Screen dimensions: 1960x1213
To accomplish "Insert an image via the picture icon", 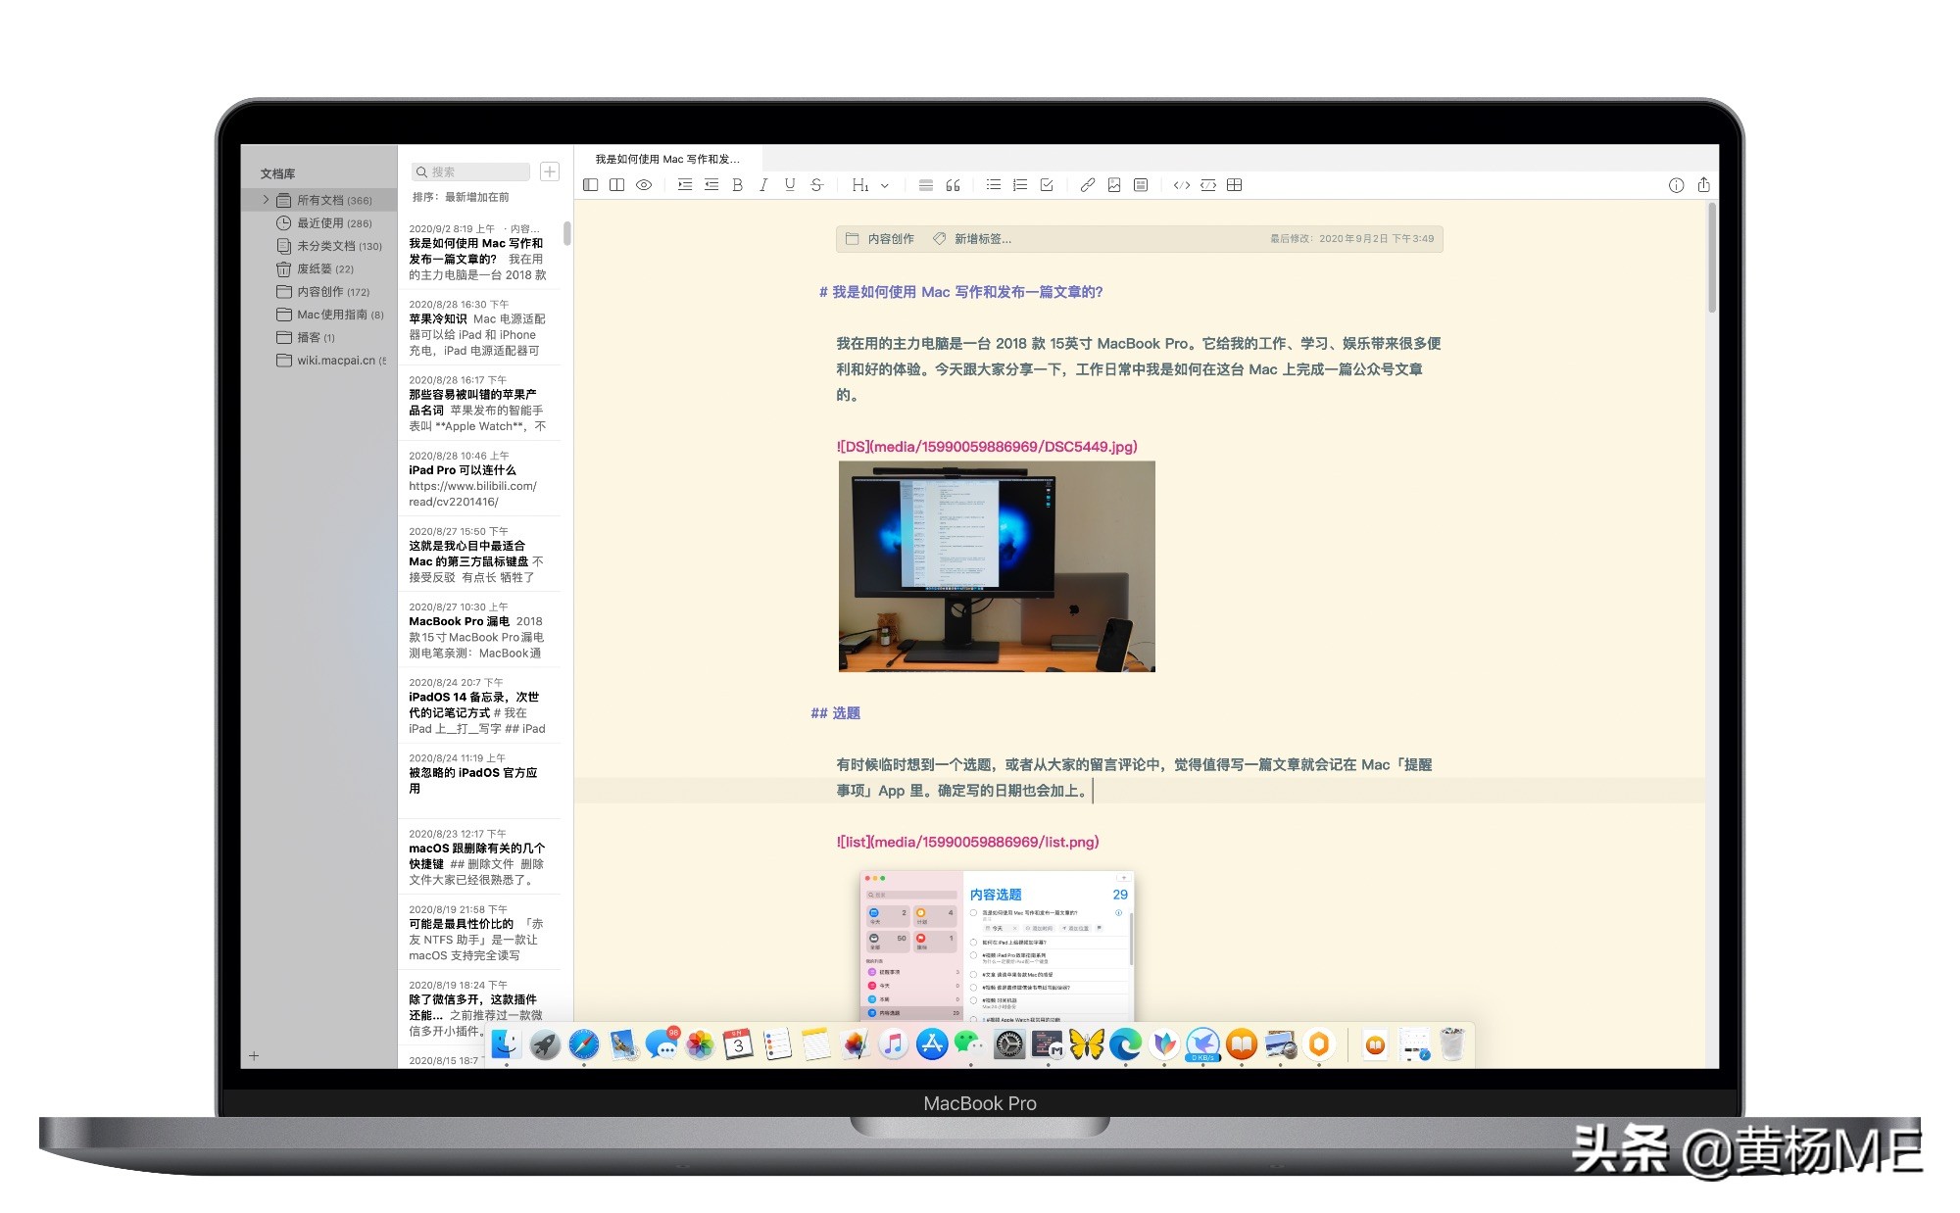I will (x=1113, y=184).
